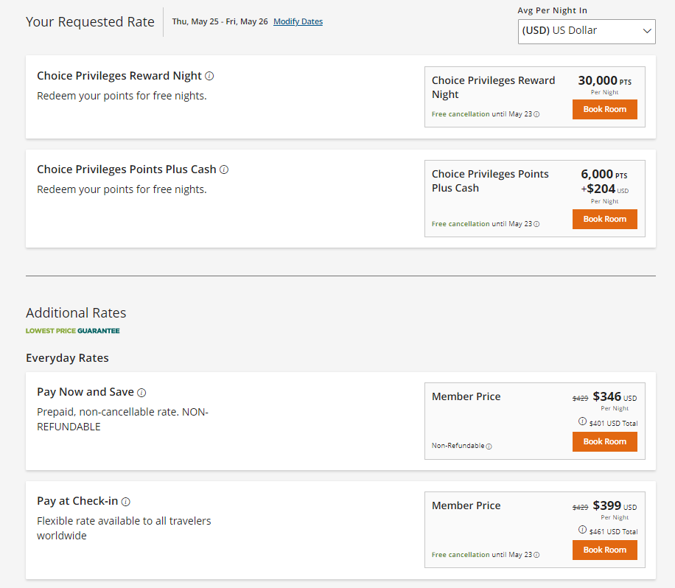
Task: Click the Lowest Price Guarantee badge
Action: [72, 331]
